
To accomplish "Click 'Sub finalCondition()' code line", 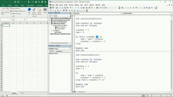I will click(x=88, y=55).
